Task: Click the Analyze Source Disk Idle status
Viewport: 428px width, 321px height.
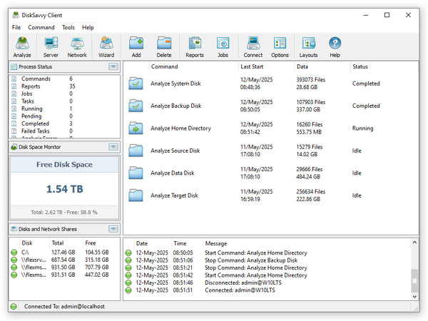Action: tap(357, 151)
